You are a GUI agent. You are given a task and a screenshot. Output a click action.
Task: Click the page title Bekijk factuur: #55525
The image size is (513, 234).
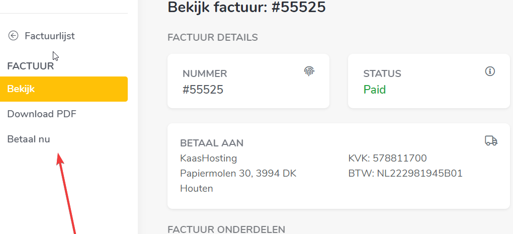246,8
